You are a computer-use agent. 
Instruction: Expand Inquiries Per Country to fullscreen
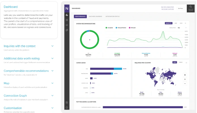tap(186, 62)
